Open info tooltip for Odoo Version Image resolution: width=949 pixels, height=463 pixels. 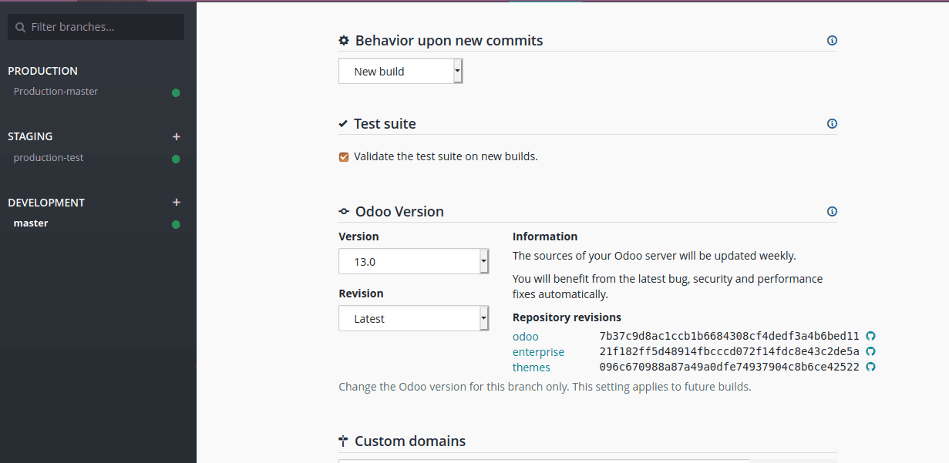click(x=832, y=211)
